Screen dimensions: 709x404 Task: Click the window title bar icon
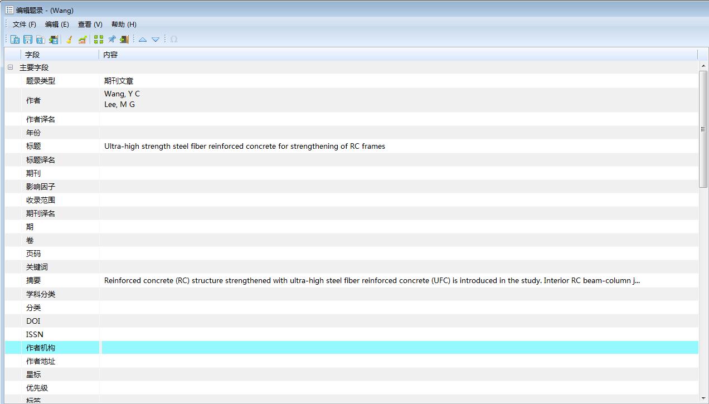[9, 10]
